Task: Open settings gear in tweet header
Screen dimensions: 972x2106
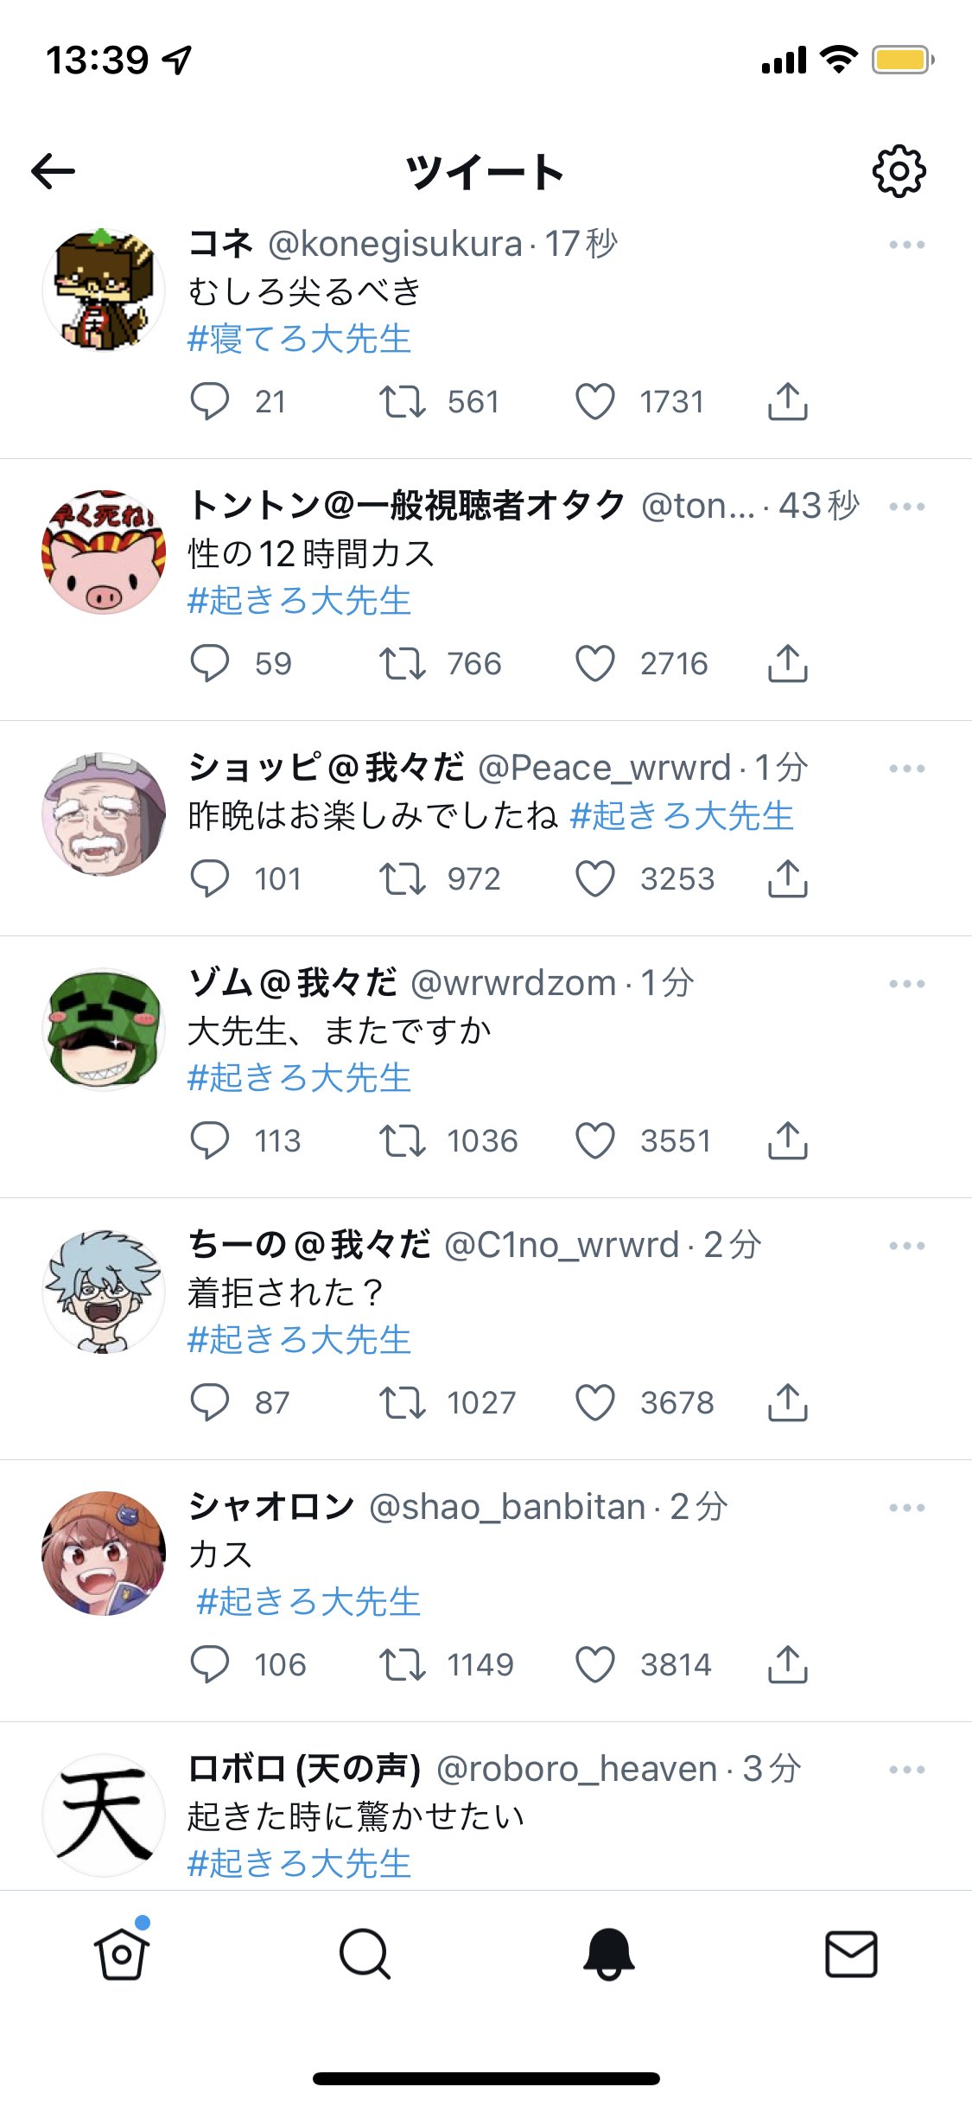Action: tap(899, 171)
